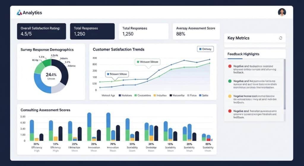Switch to the Feedback Highlights tab

243,54
